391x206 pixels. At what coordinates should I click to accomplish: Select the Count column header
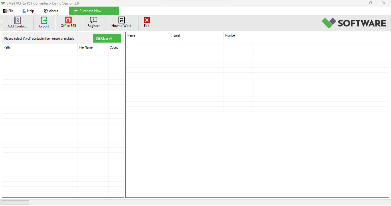point(116,47)
